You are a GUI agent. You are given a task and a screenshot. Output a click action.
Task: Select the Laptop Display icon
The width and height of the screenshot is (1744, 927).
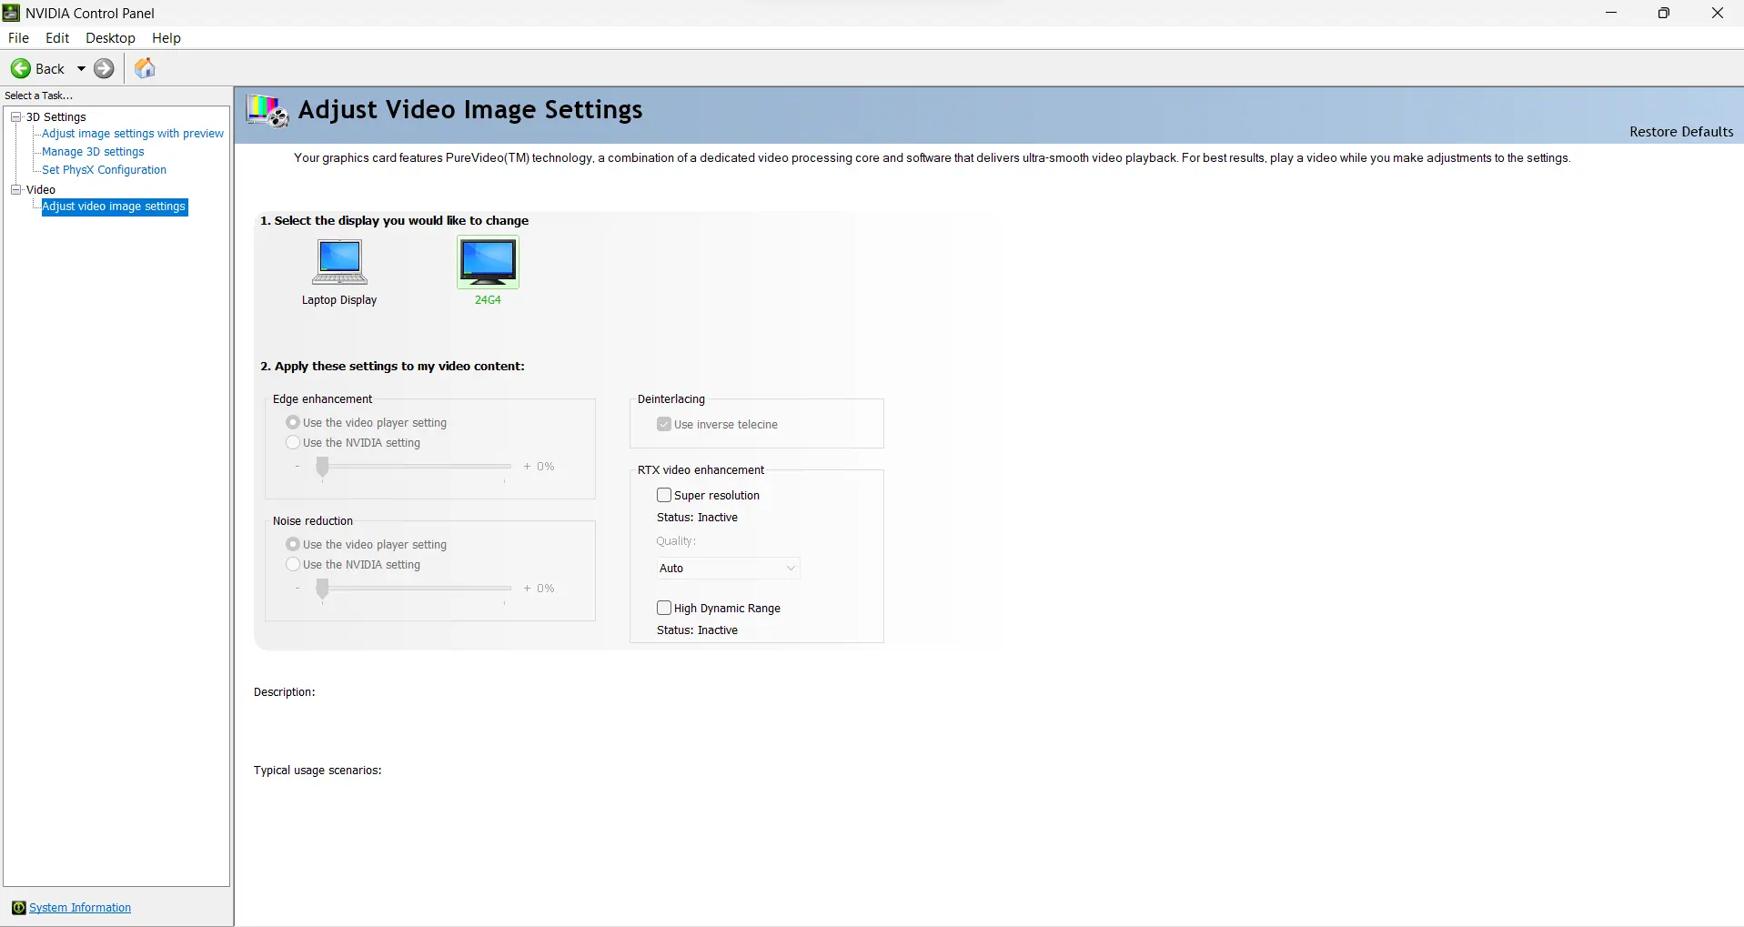pyautogui.click(x=339, y=262)
